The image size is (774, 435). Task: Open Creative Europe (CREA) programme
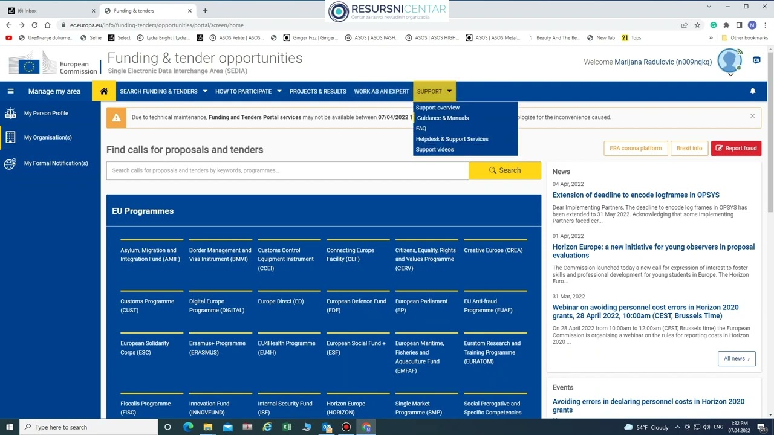(x=493, y=250)
